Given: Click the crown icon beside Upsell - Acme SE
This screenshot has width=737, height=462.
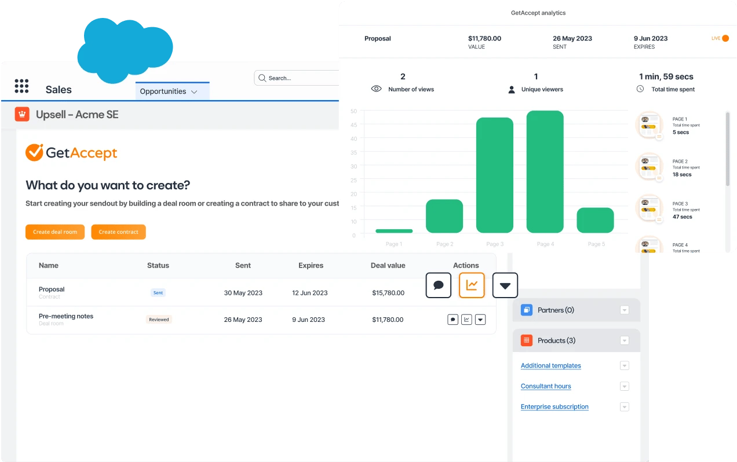Looking at the screenshot, I should 22,114.
